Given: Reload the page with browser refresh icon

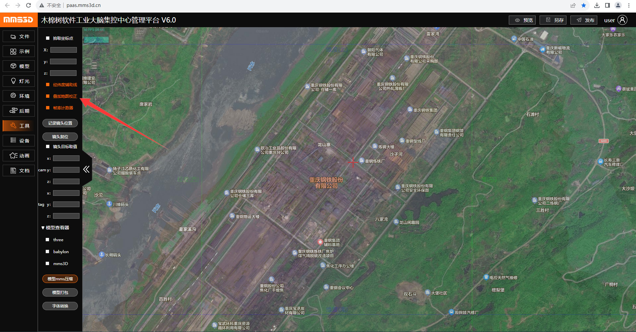Looking at the screenshot, I should 28,5.
